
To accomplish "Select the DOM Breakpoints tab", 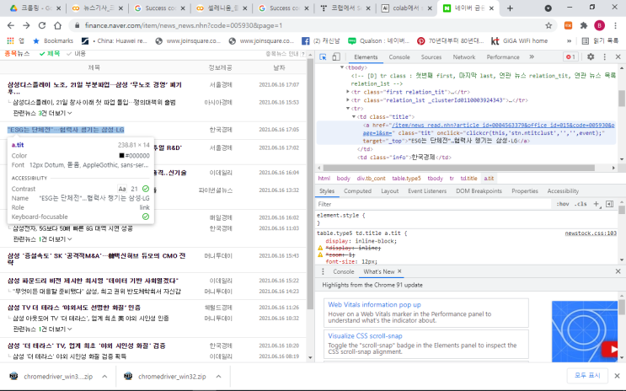I will [x=479, y=191].
